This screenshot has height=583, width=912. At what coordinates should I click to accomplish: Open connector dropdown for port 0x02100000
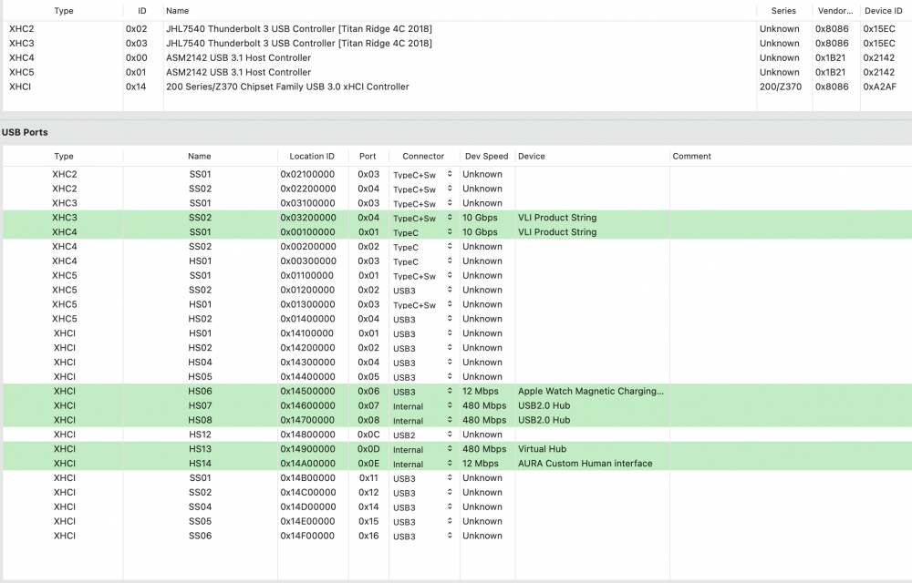coord(423,174)
